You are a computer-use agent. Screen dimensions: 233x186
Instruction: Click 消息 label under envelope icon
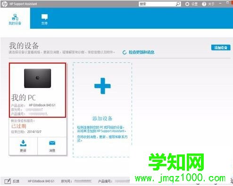click(52, 151)
